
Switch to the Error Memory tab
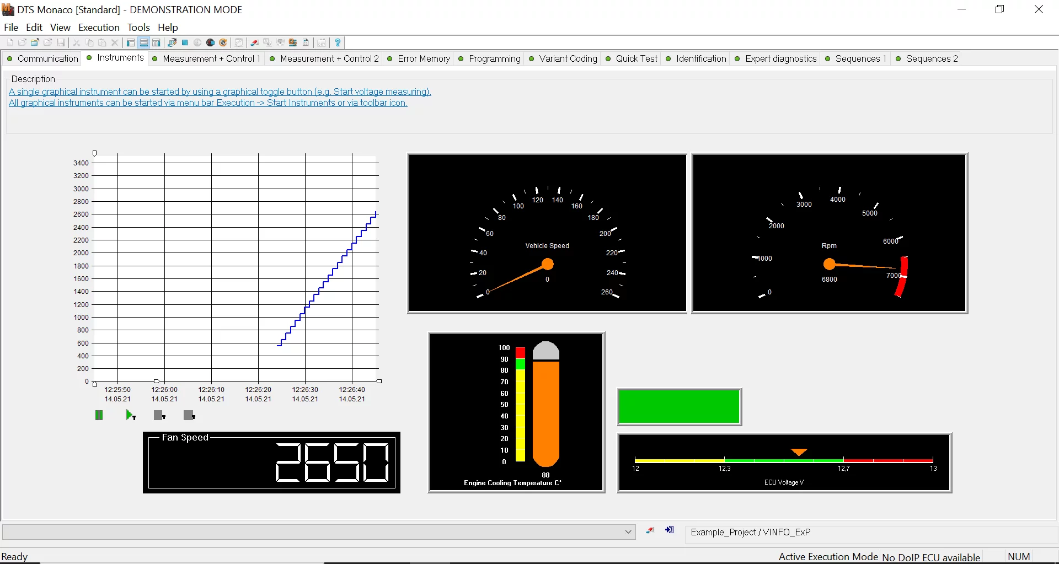coord(423,58)
